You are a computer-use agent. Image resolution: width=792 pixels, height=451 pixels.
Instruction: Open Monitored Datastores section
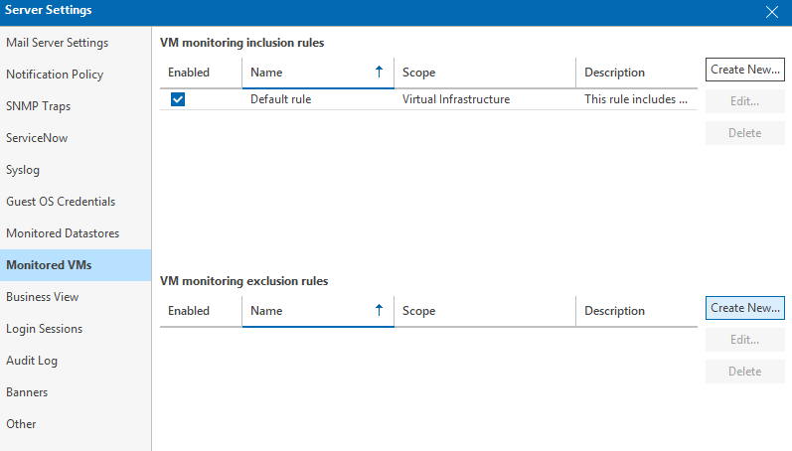(x=76, y=233)
